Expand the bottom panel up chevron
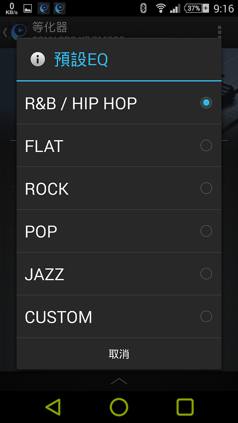The image size is (238, 423). click(x=119, y=381)
